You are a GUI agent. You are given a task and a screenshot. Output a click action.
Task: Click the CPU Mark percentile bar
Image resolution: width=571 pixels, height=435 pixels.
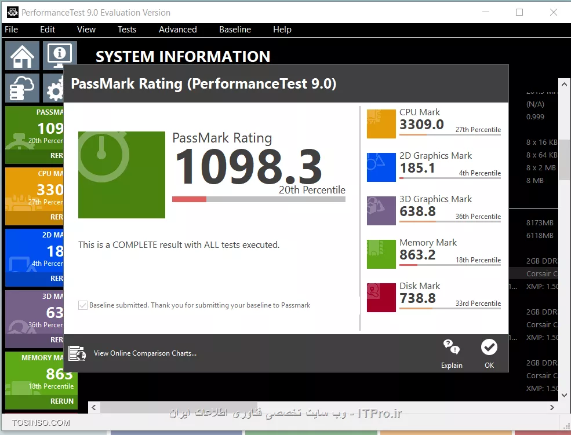tap(450, 134)
